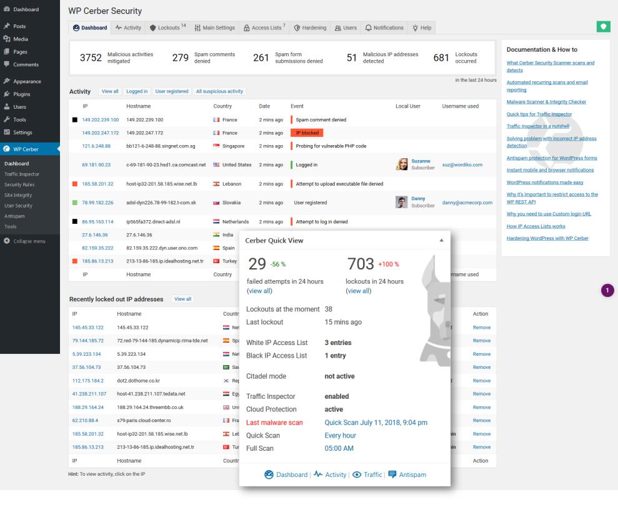Remove lockout for 37.56.104.73

(482, 367)
